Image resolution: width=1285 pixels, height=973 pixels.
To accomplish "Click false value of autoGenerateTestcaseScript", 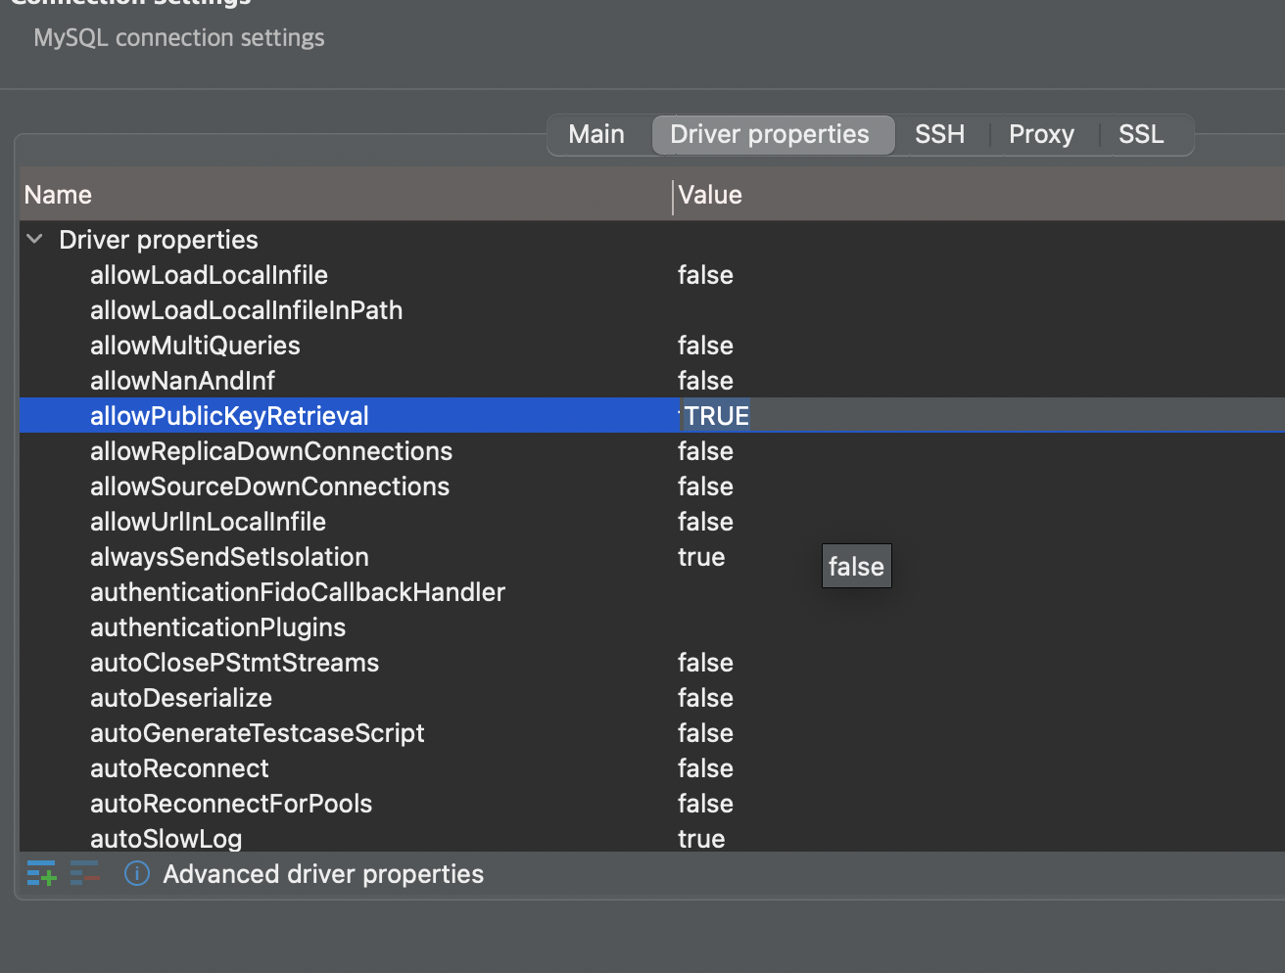I will click(x=705, y=733).
